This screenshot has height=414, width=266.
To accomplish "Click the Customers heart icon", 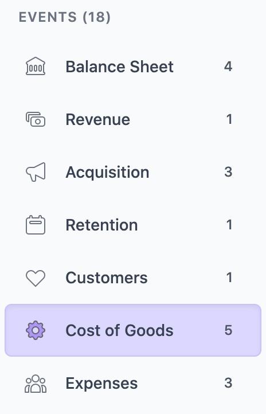I will coord(36,278).
